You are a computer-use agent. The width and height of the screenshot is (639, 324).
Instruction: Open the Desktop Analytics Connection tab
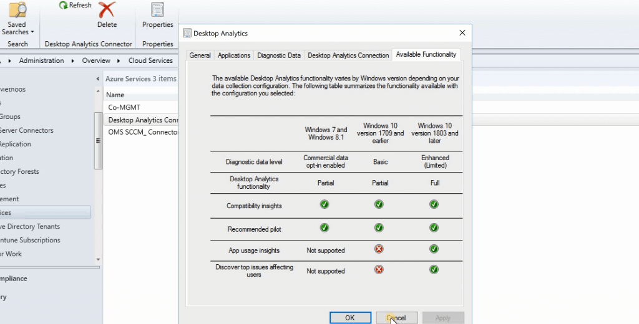coord(348,55)
